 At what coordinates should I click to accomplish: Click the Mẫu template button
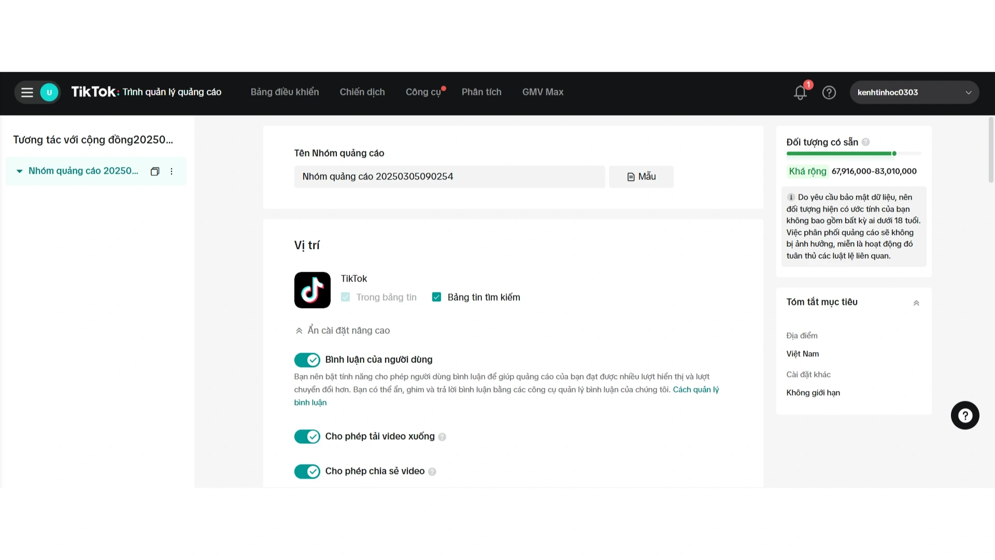click(641, 177)
